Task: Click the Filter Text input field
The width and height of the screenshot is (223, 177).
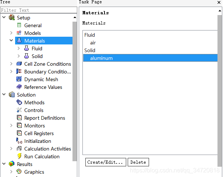Action: (39, 10)
